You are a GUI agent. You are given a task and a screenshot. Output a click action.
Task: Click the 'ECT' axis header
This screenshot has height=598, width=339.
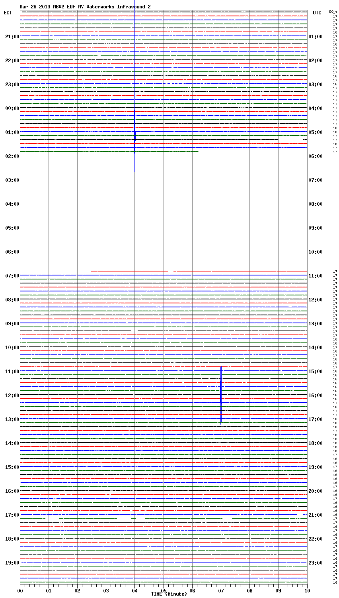tap(8, 13)
